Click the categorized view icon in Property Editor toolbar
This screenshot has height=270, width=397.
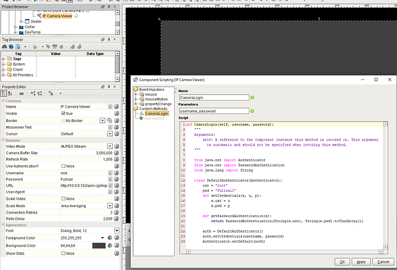click(3, 93)
